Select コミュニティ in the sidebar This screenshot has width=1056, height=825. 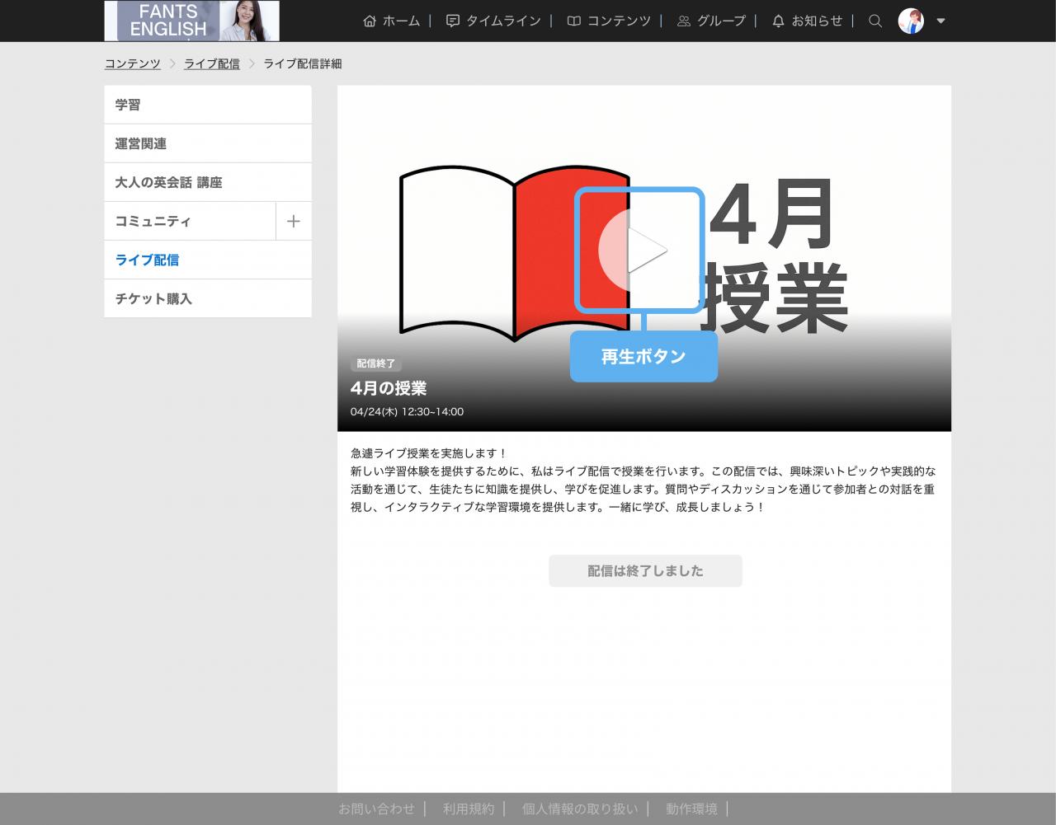190,221
